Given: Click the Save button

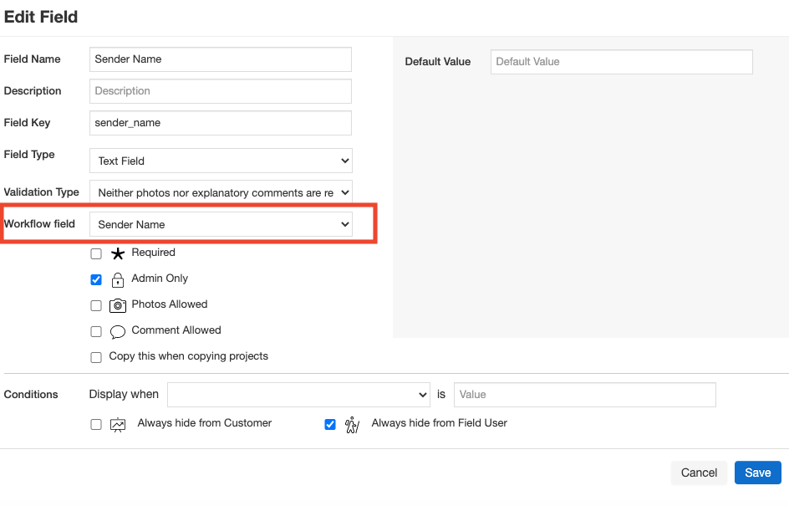Looking at the screenshot, I should click(757, 472).
